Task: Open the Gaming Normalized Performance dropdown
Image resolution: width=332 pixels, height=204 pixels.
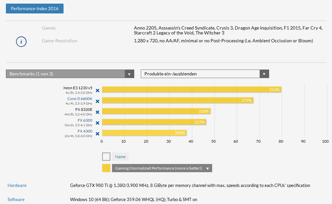Action: pyautogui.click(x=162, y=168)
